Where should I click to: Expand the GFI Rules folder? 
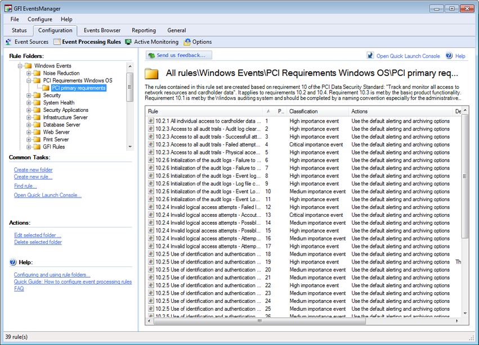29,147
